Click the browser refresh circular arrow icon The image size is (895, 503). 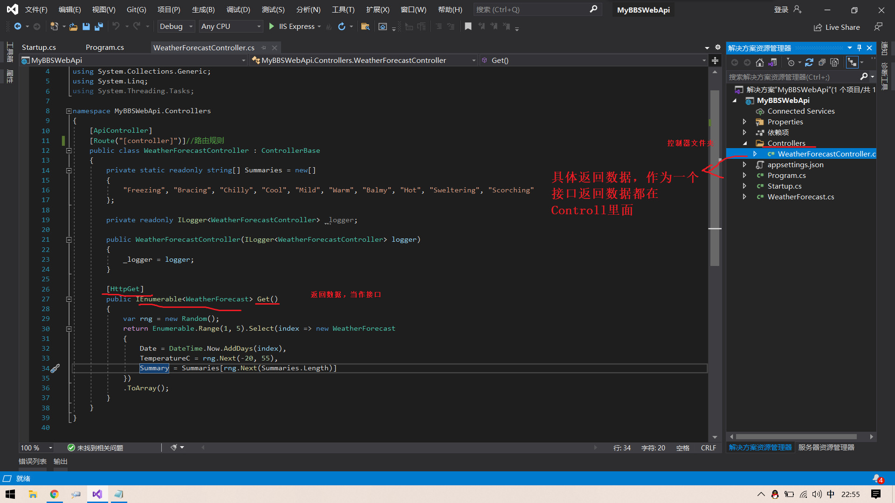(x=342, y=27)
